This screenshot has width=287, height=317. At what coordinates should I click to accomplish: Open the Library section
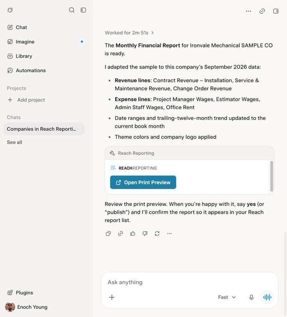pyautogui.click(x=20, y=56)
